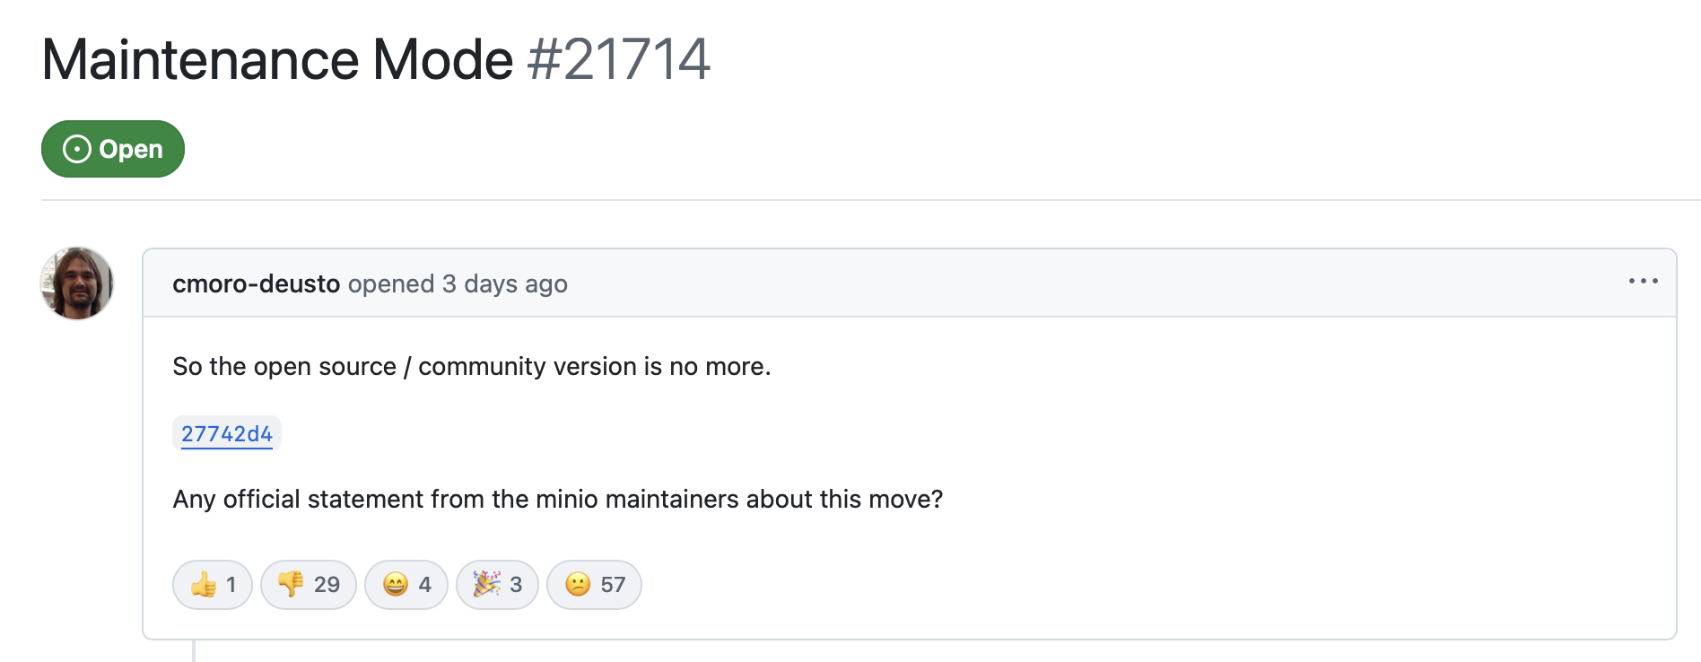The image size is (1701, 662).
Task: Click the issue number #21714
Action: tap(617, 59)
